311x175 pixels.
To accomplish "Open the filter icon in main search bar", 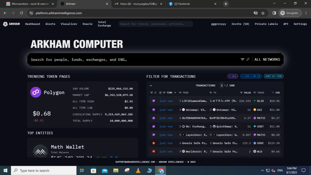I will click(243, 59).
